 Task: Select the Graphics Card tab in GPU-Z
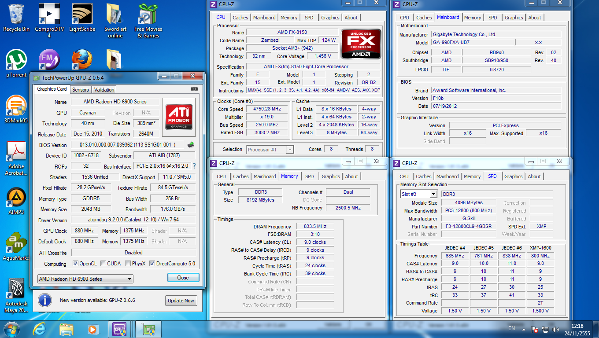[x=52, y=89]
